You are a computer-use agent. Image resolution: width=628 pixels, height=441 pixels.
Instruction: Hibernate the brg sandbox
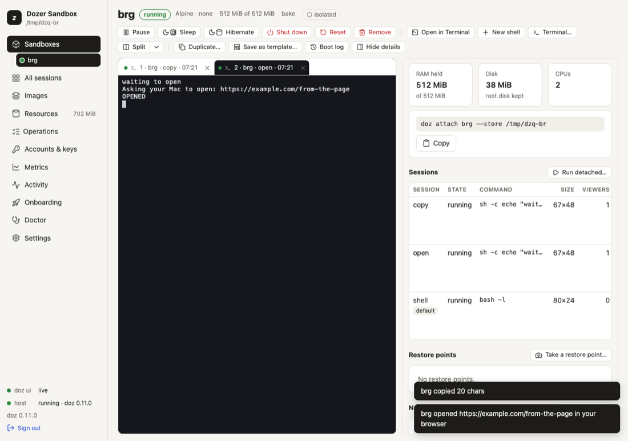point(231,33)
